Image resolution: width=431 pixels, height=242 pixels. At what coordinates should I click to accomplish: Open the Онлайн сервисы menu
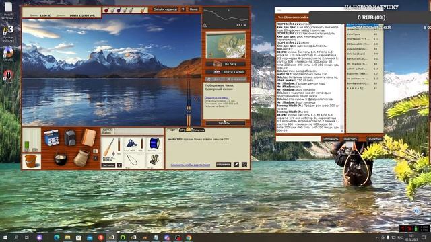(165, 9)
